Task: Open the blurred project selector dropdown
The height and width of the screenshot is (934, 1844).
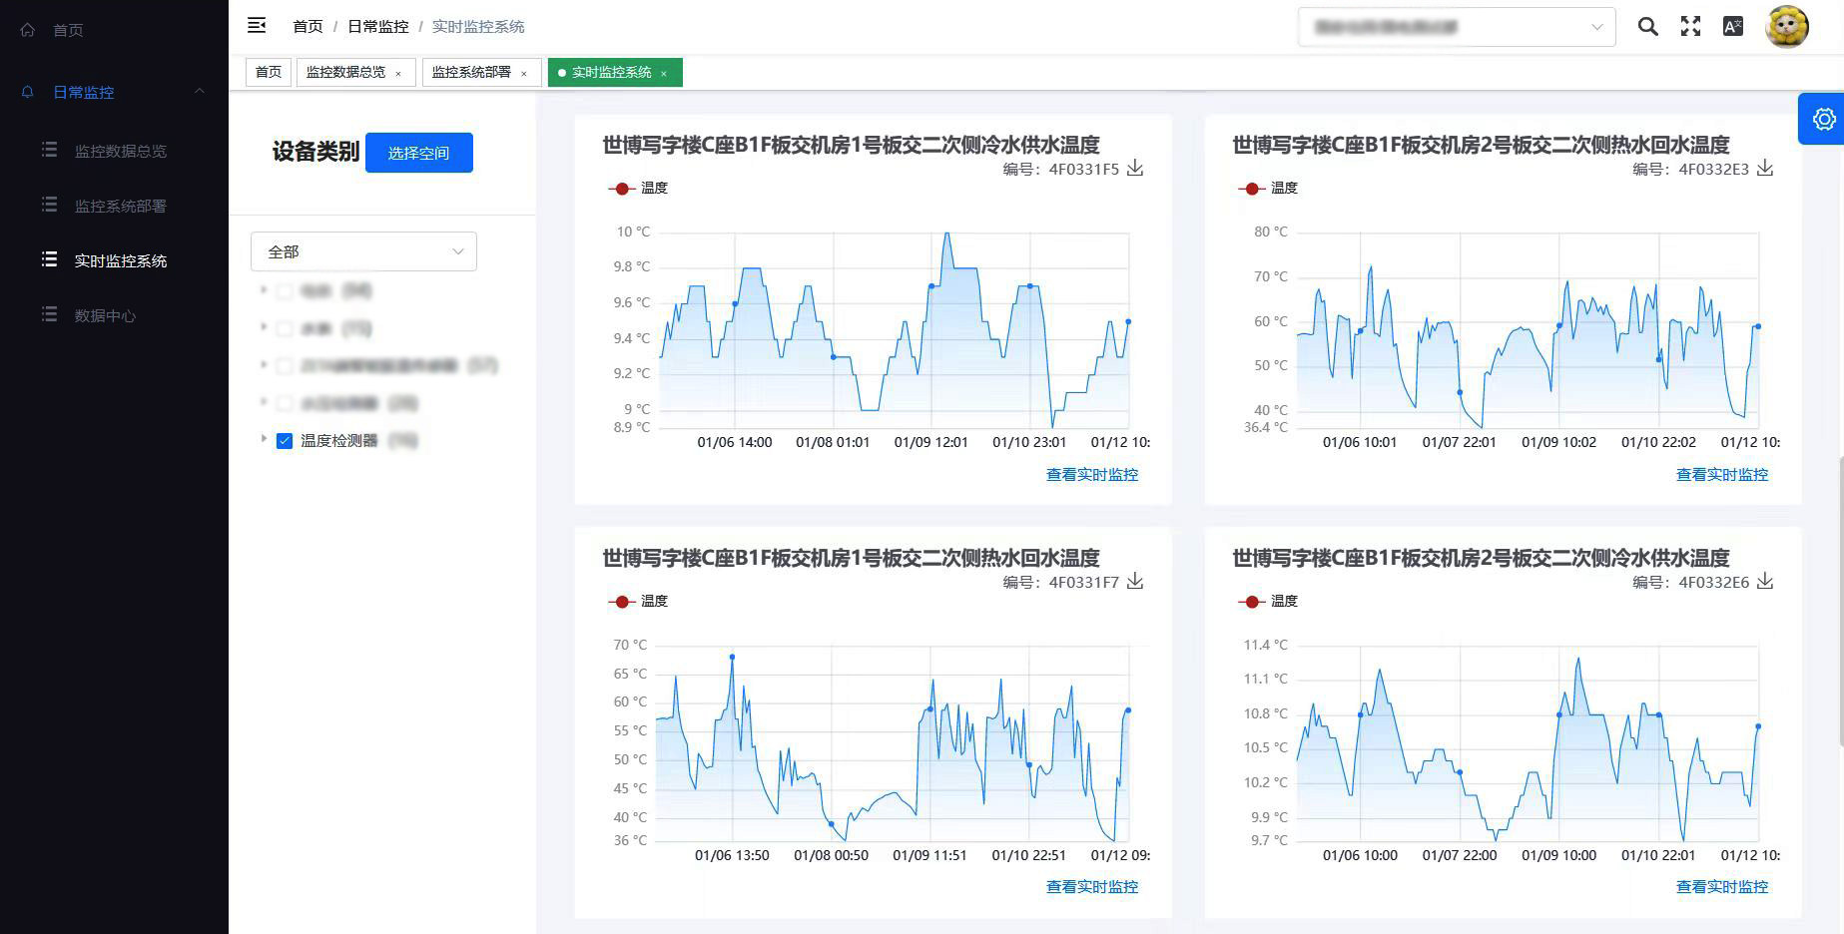Action: coord(1457,27)
